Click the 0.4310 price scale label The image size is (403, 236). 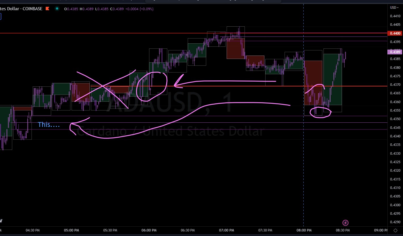click(x=395, y=188)
